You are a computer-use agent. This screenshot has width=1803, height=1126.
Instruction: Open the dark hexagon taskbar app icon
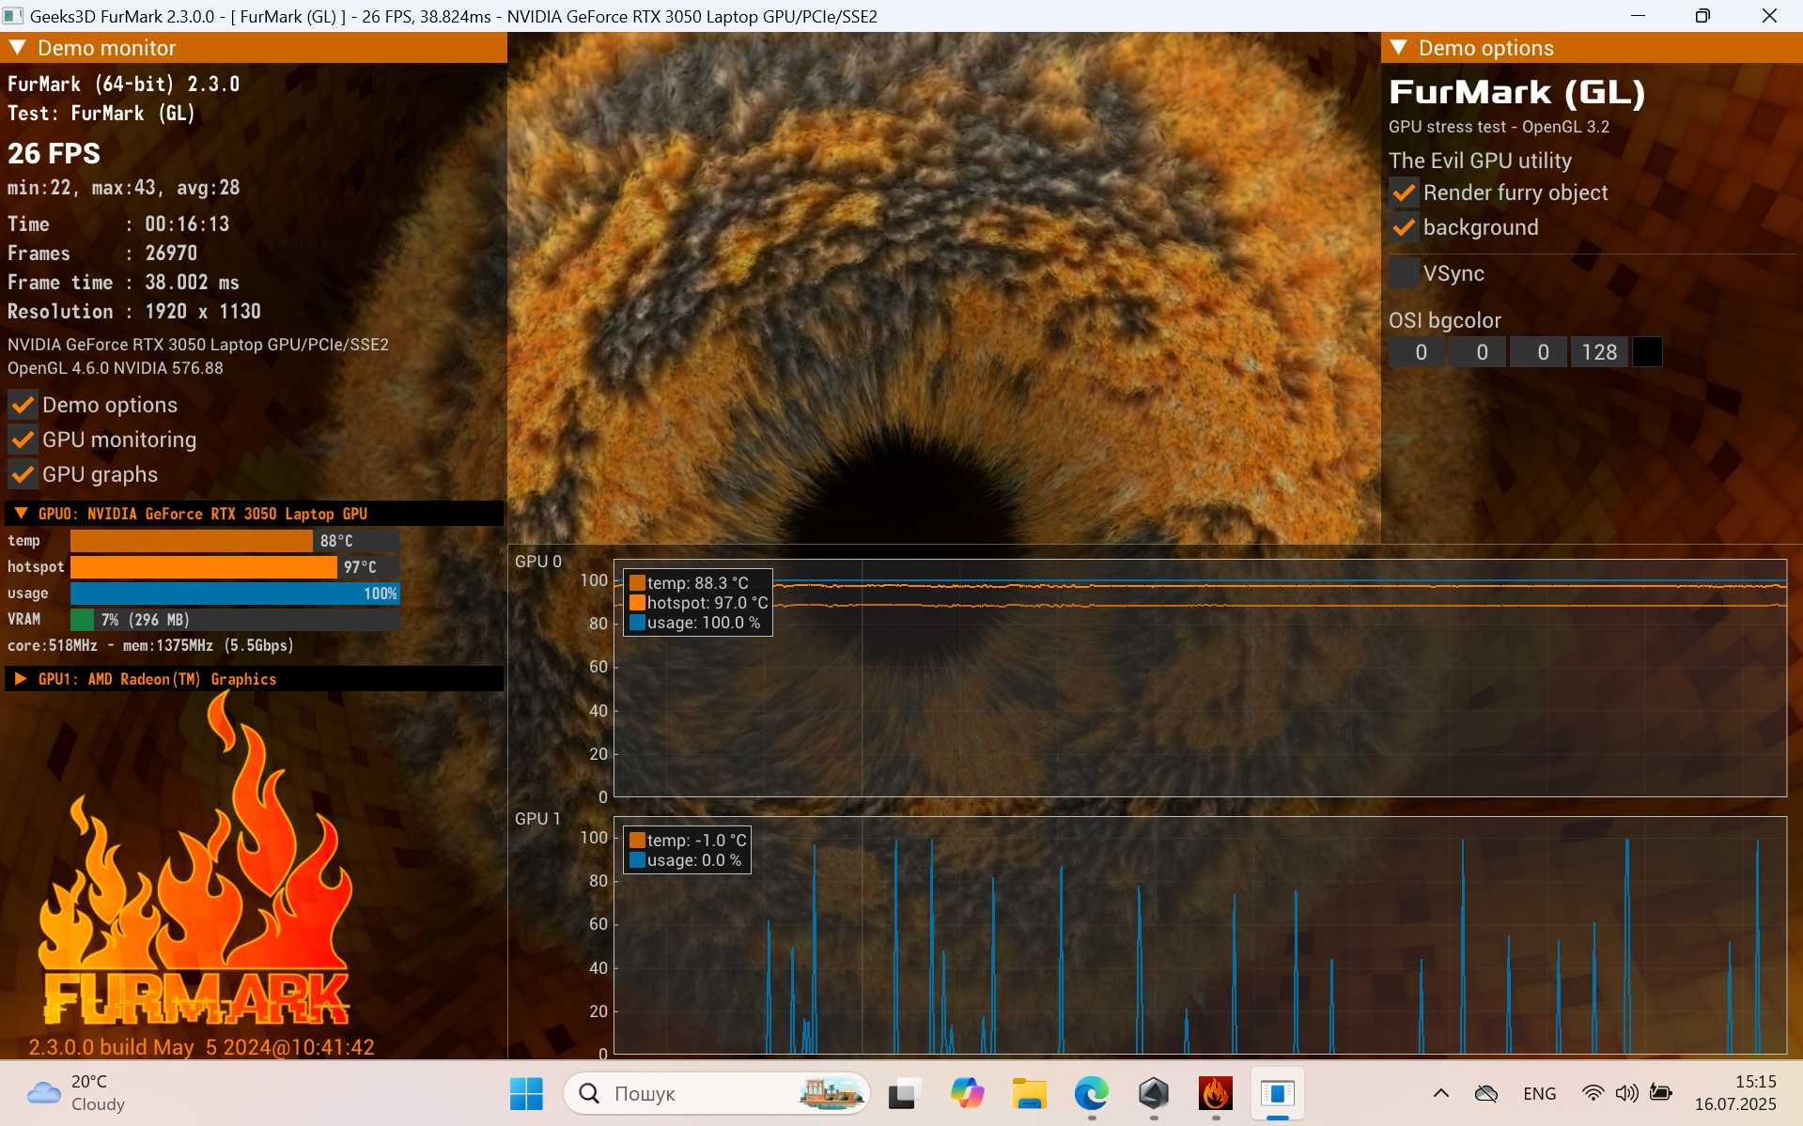(1153, 1093)
